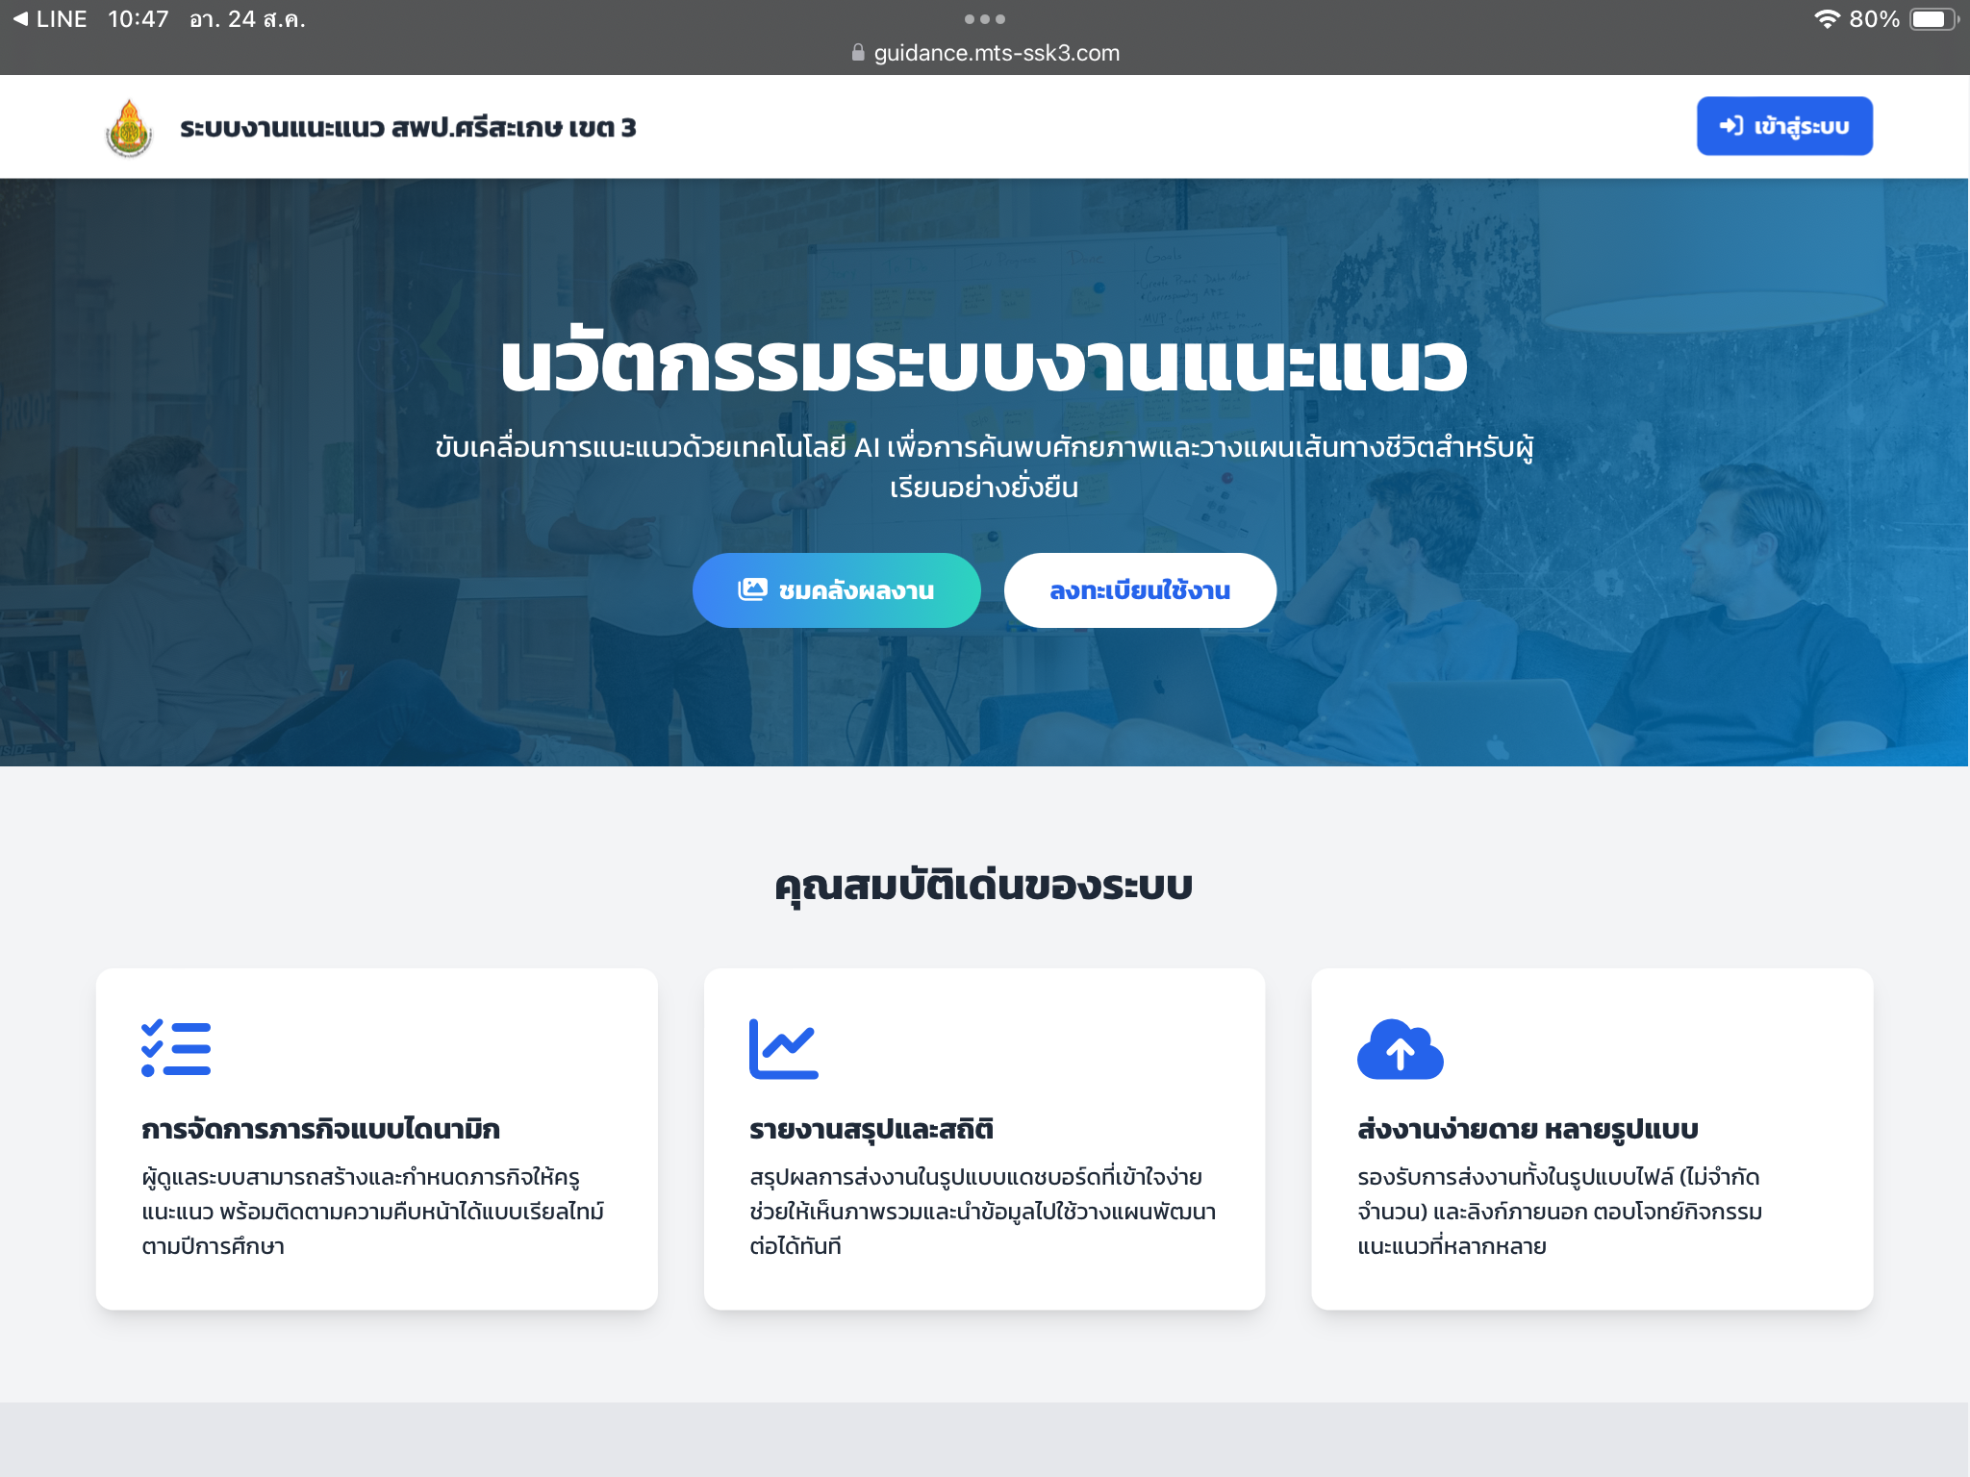The height and width of the screenshot is (1477, 1970).
Task: Click the รายงานสรุปและสถิติ feature card
Action: (984, 1139)
